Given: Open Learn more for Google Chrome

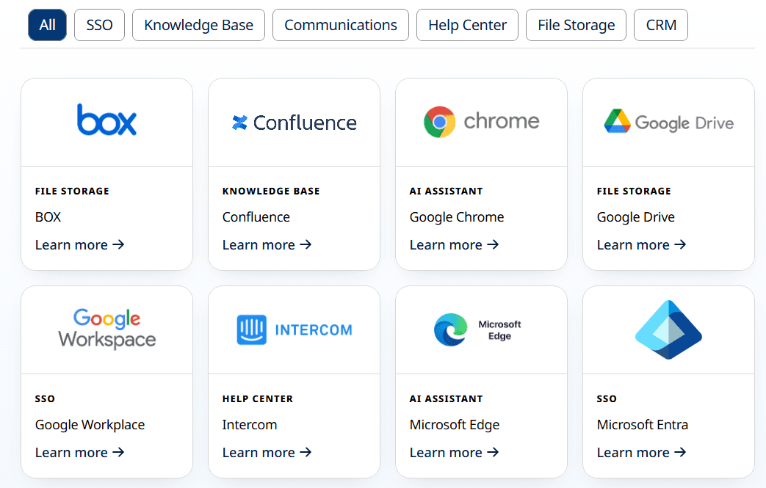Looking at the screenshot, I should (454, 244).
